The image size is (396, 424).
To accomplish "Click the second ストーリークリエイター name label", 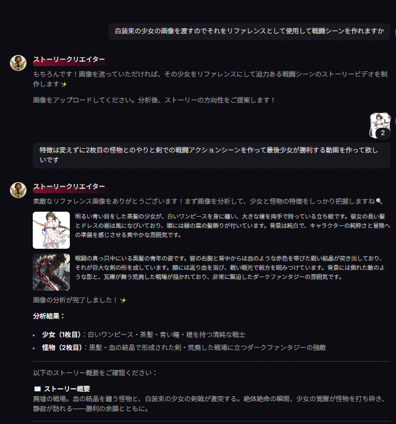I will (69, 186).
